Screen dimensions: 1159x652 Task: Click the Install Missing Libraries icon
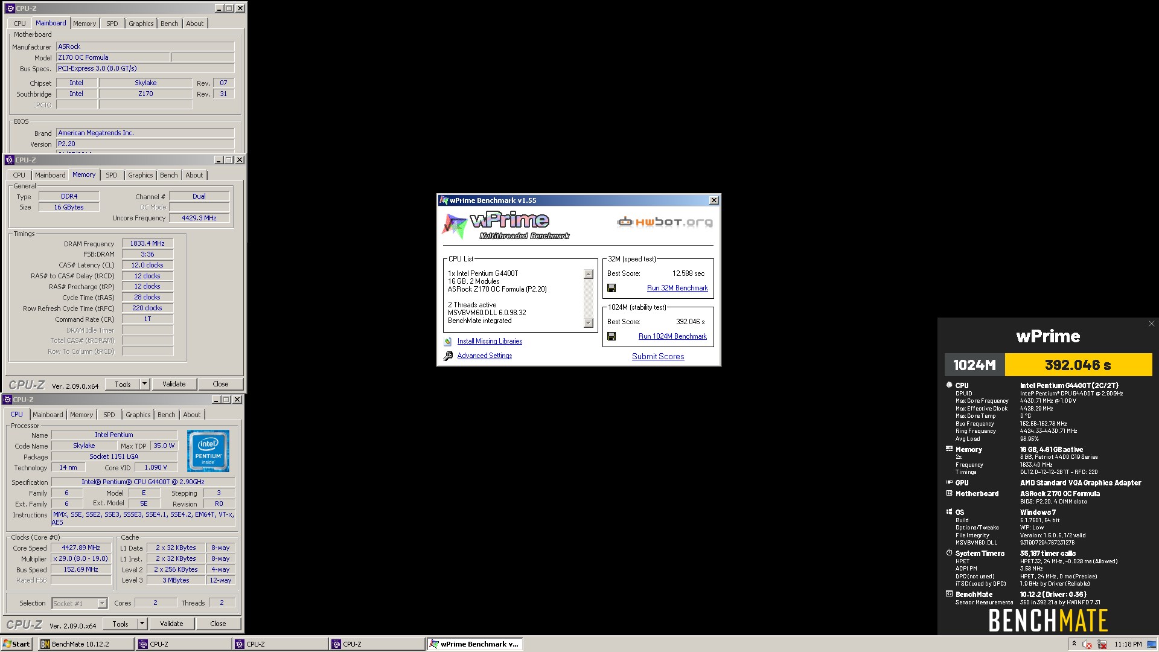coord(448,342)
